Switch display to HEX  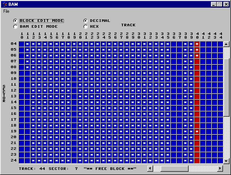coord(86,27)
